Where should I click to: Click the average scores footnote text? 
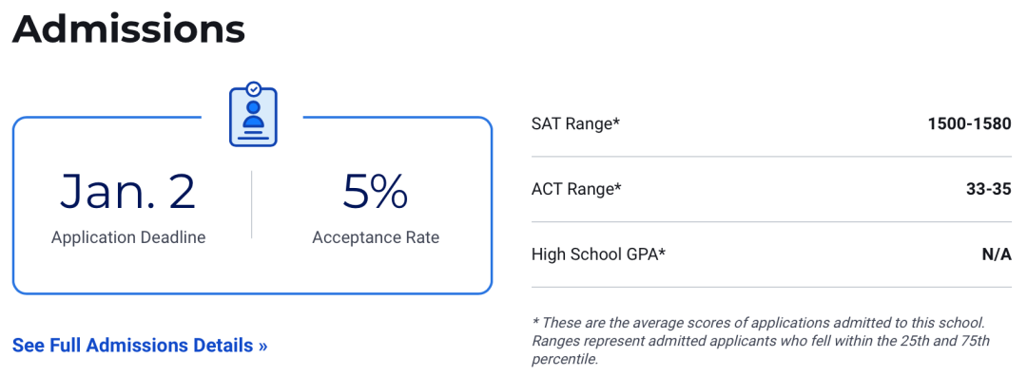758,323
